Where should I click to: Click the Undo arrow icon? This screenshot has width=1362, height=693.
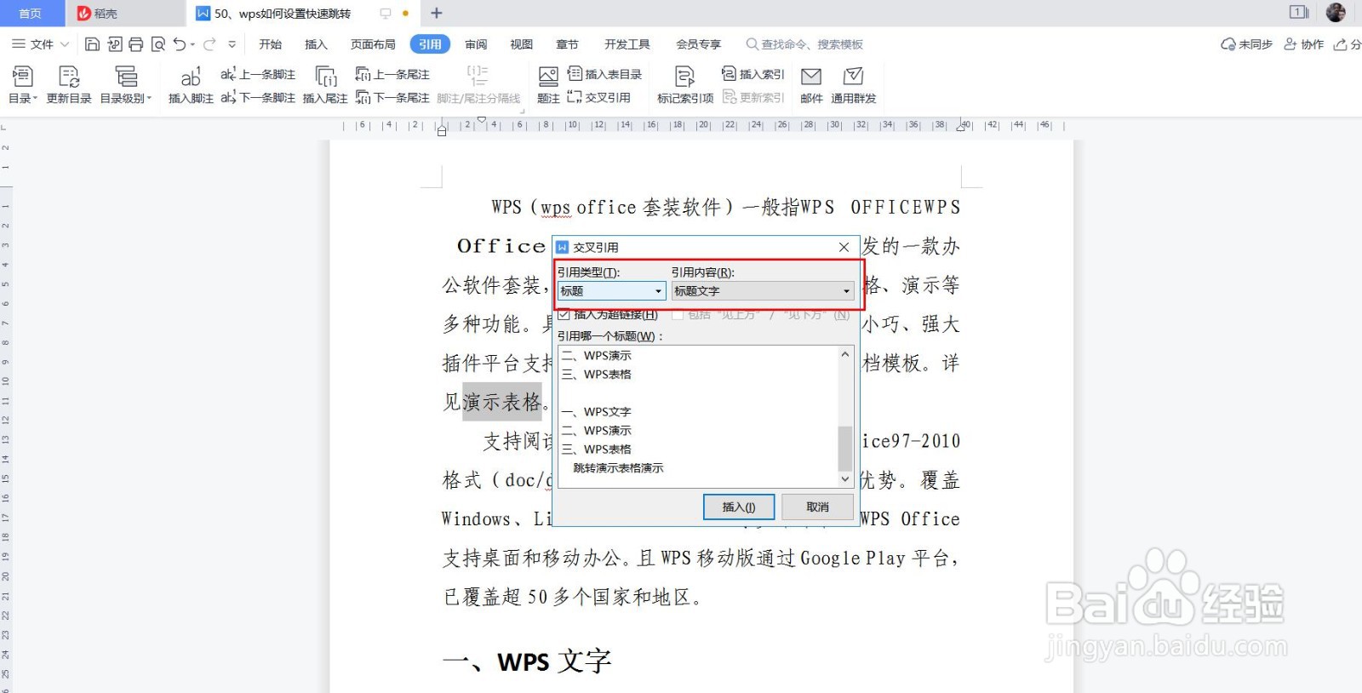(180, 44)
